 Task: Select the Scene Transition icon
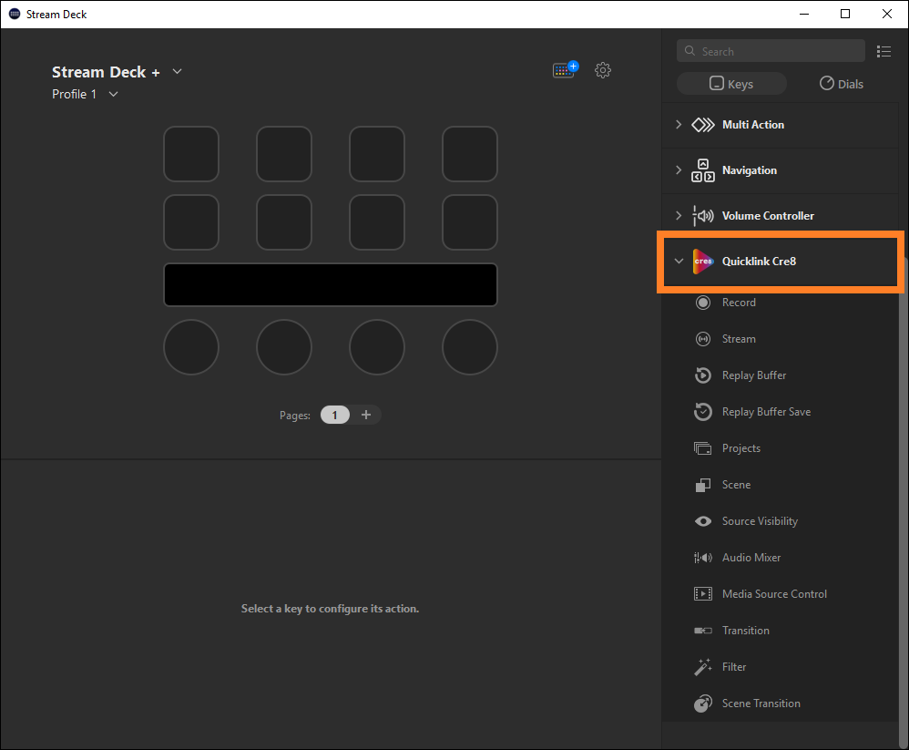pyautogui.click(x=702, y=704)
